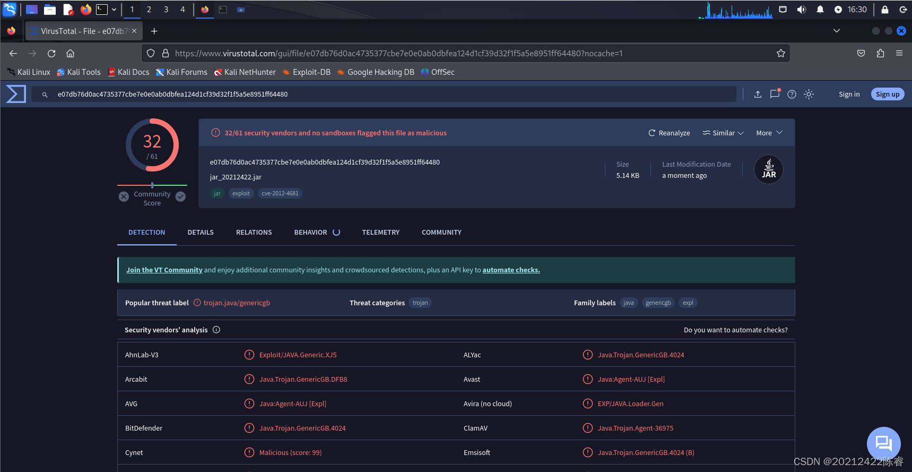Switch to the DETECTION tab
The height and width of the screenshot is (472, 912).
pyautogui.click(x=147, y=233)
